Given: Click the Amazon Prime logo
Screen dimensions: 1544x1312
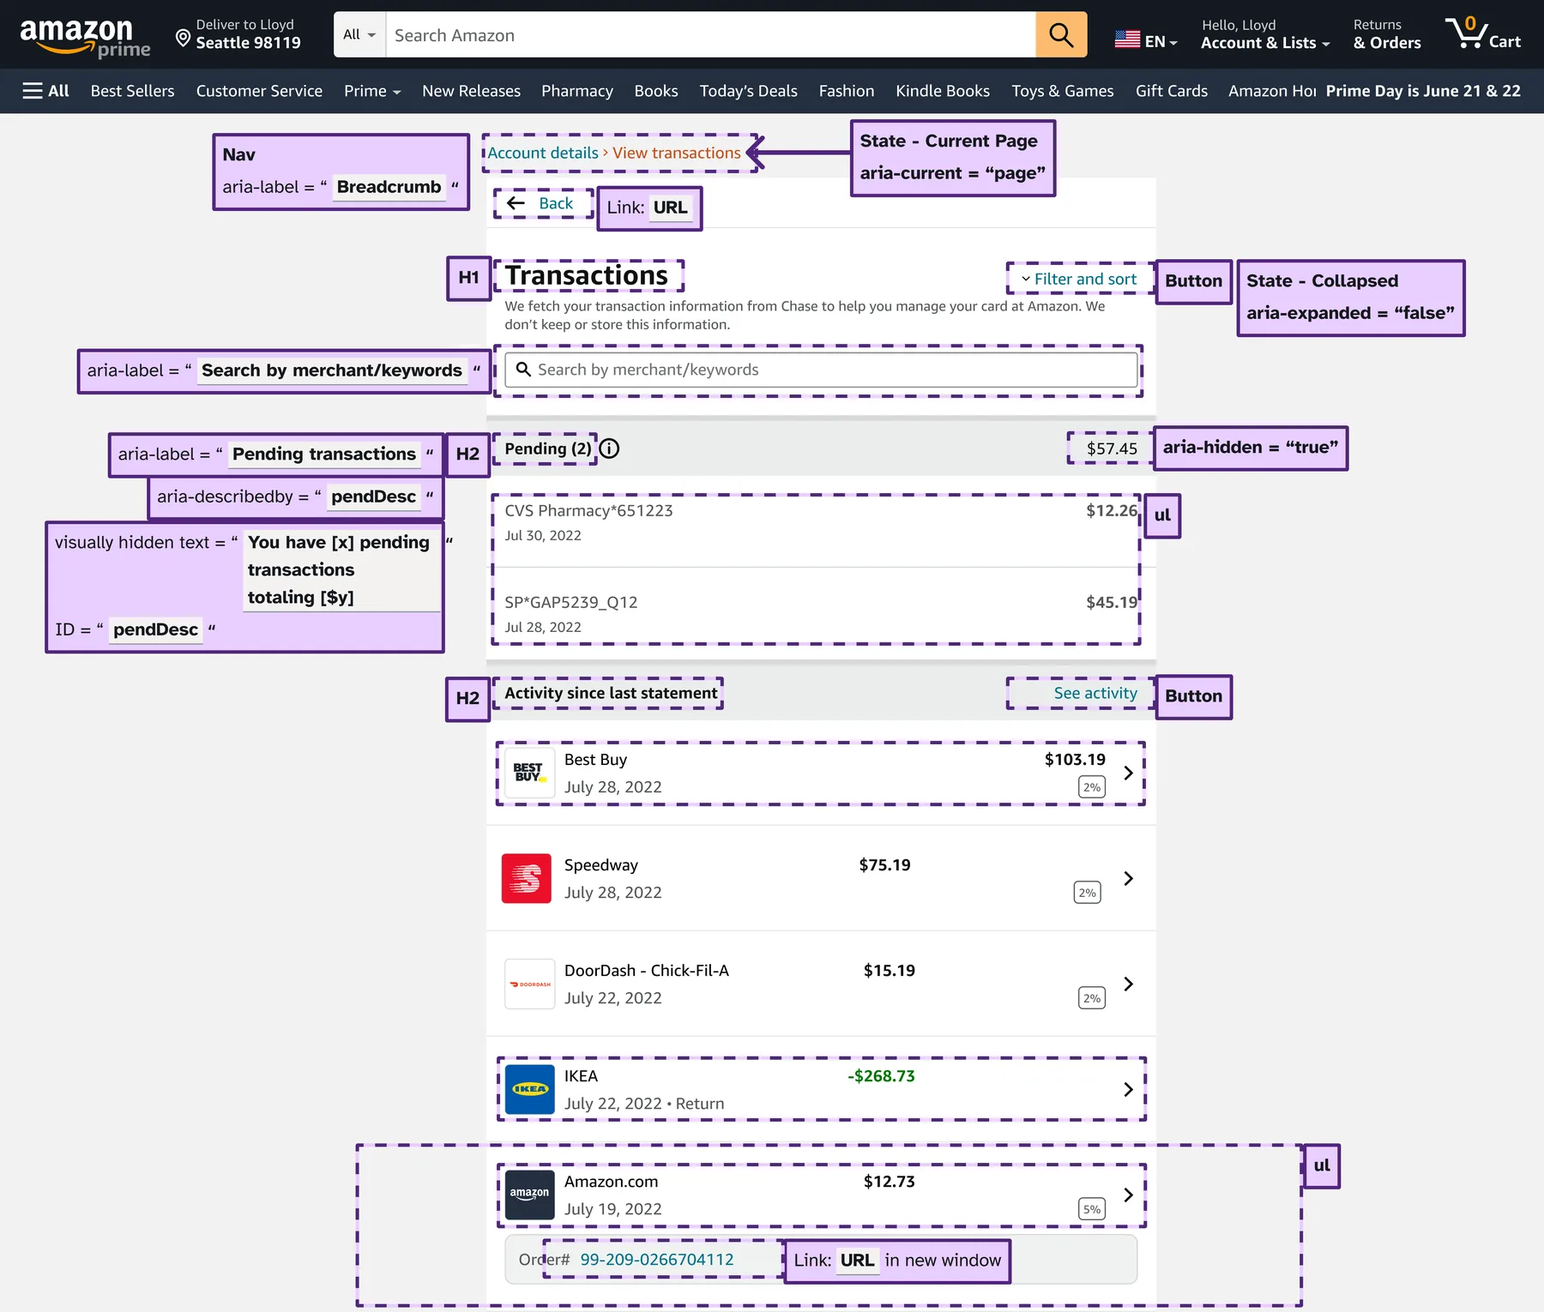Looking at the screenshot, I should [84, 38].
